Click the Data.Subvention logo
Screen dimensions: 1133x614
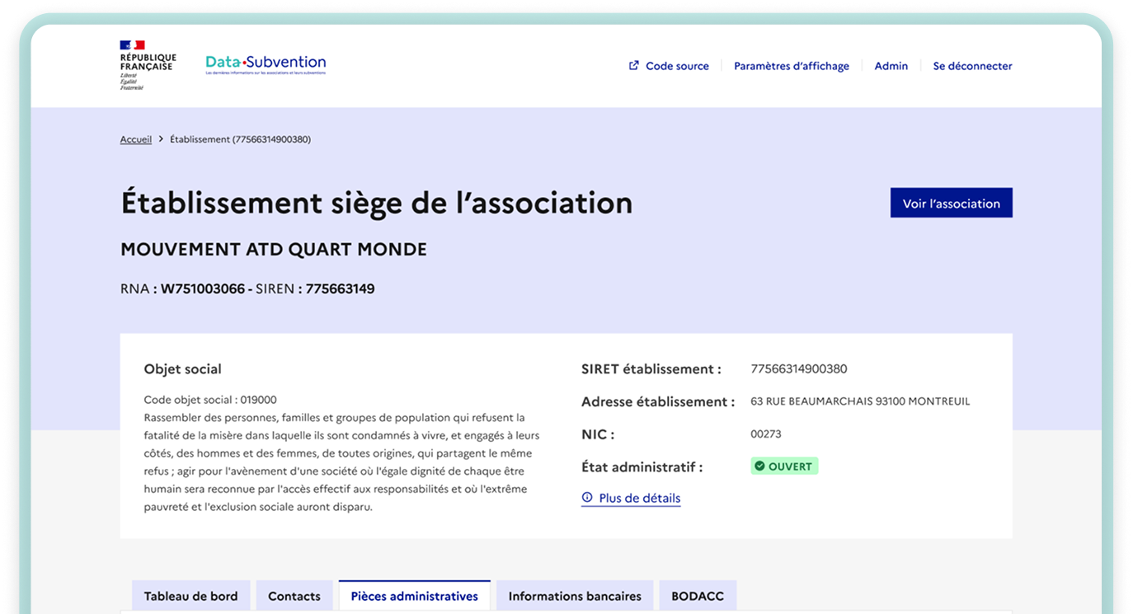click(x=266, y=64)
